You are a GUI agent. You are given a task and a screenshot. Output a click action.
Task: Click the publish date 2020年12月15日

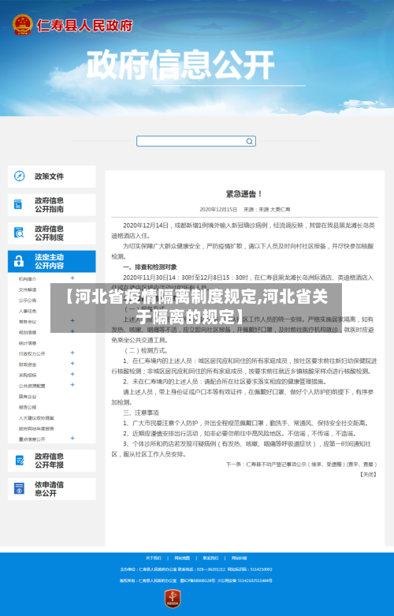[x=218, y=209]
